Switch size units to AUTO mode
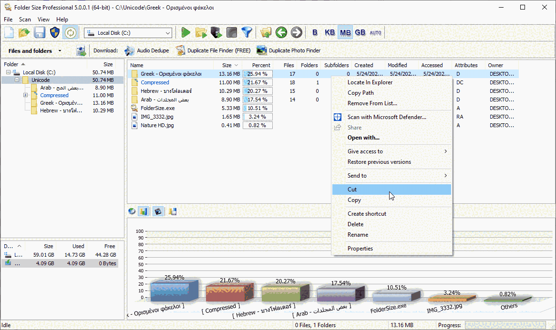The width and height of the screenshot is (556, 330). coord(375,32)
